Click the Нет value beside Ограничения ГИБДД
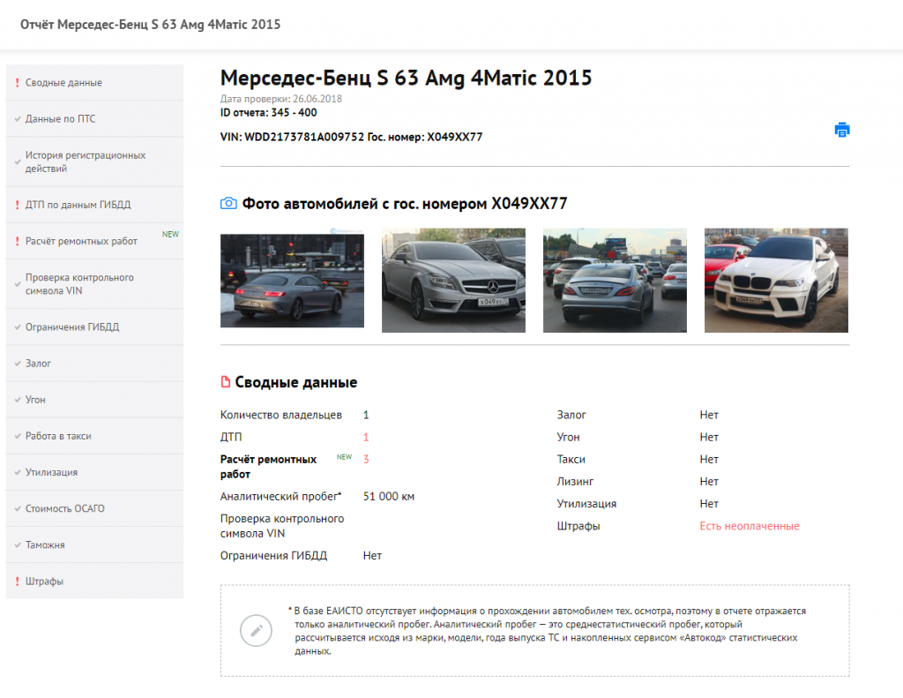This screenshot has height=698, width=903. (x=372, y=556)
